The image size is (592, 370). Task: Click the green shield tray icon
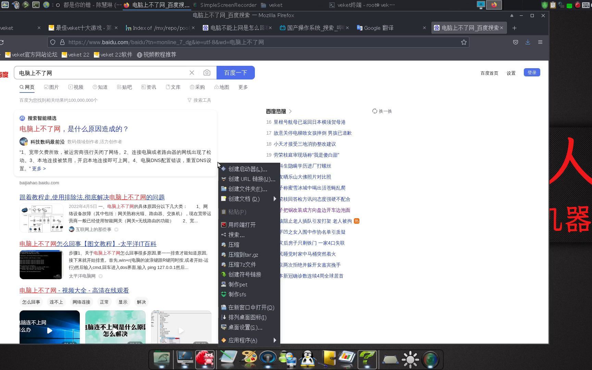tap(545, 5)
